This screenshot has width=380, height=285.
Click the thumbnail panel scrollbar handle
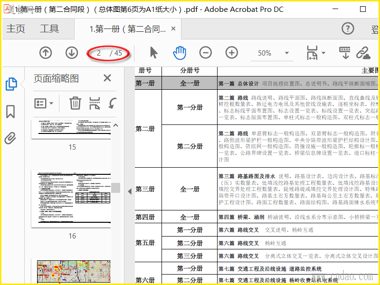[116, 188]
